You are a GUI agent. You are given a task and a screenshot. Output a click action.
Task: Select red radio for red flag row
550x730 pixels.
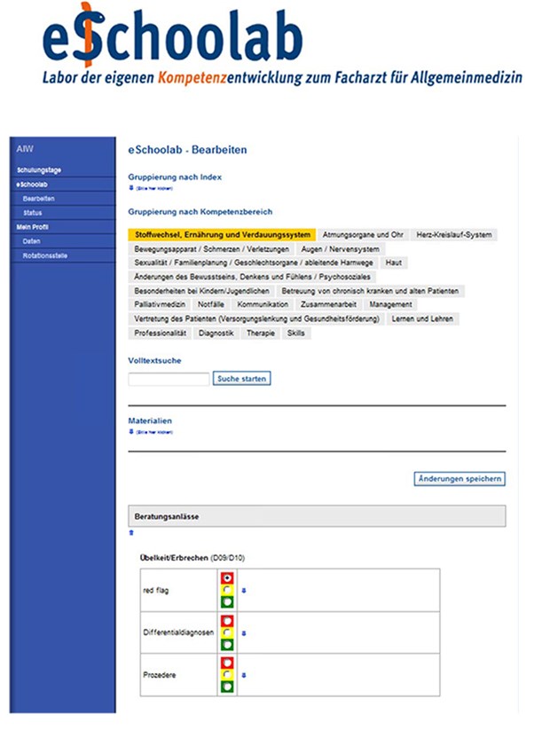227,577
